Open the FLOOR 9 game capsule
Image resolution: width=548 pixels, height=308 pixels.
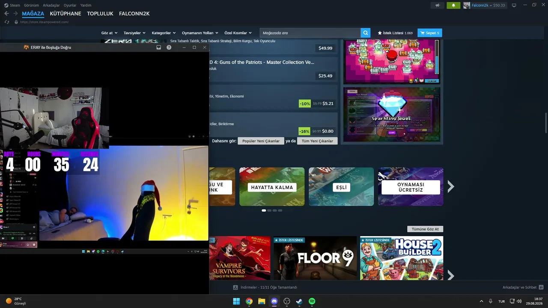(315, 258)
